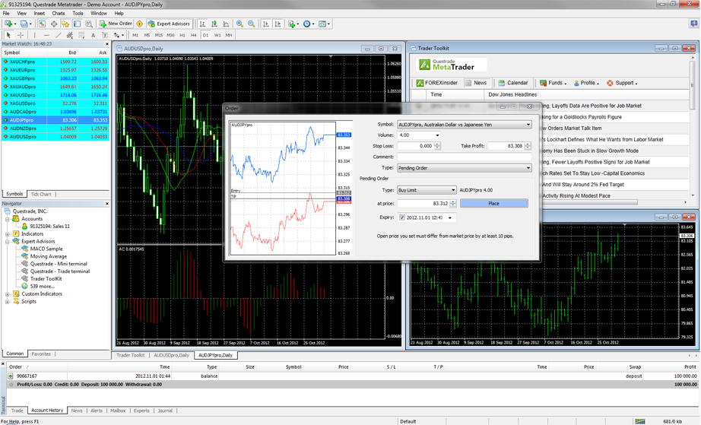The image size is (701, 425).
Task: Toggle the Market Watch window icon
Action: tap(42, 24)
